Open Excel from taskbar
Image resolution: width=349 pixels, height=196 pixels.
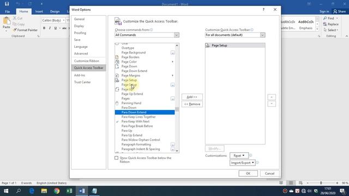coord(69,191)
